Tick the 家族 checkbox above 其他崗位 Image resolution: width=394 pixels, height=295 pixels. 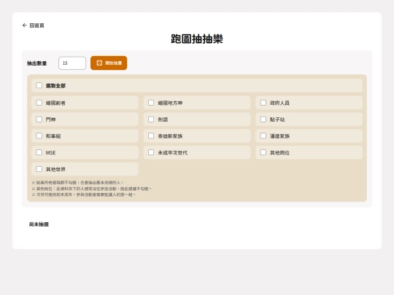[263, 135]
